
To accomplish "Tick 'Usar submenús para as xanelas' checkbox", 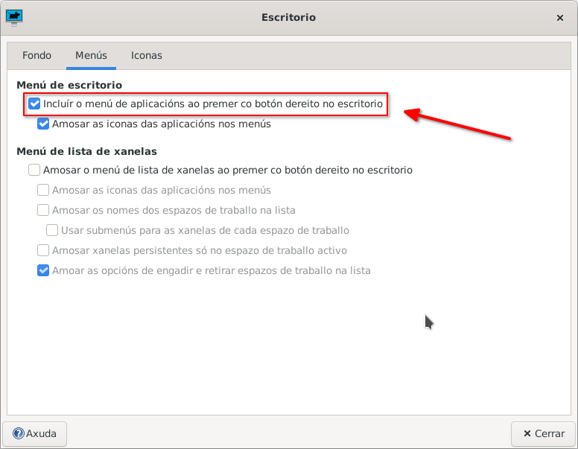I will [x=52, y=230].
